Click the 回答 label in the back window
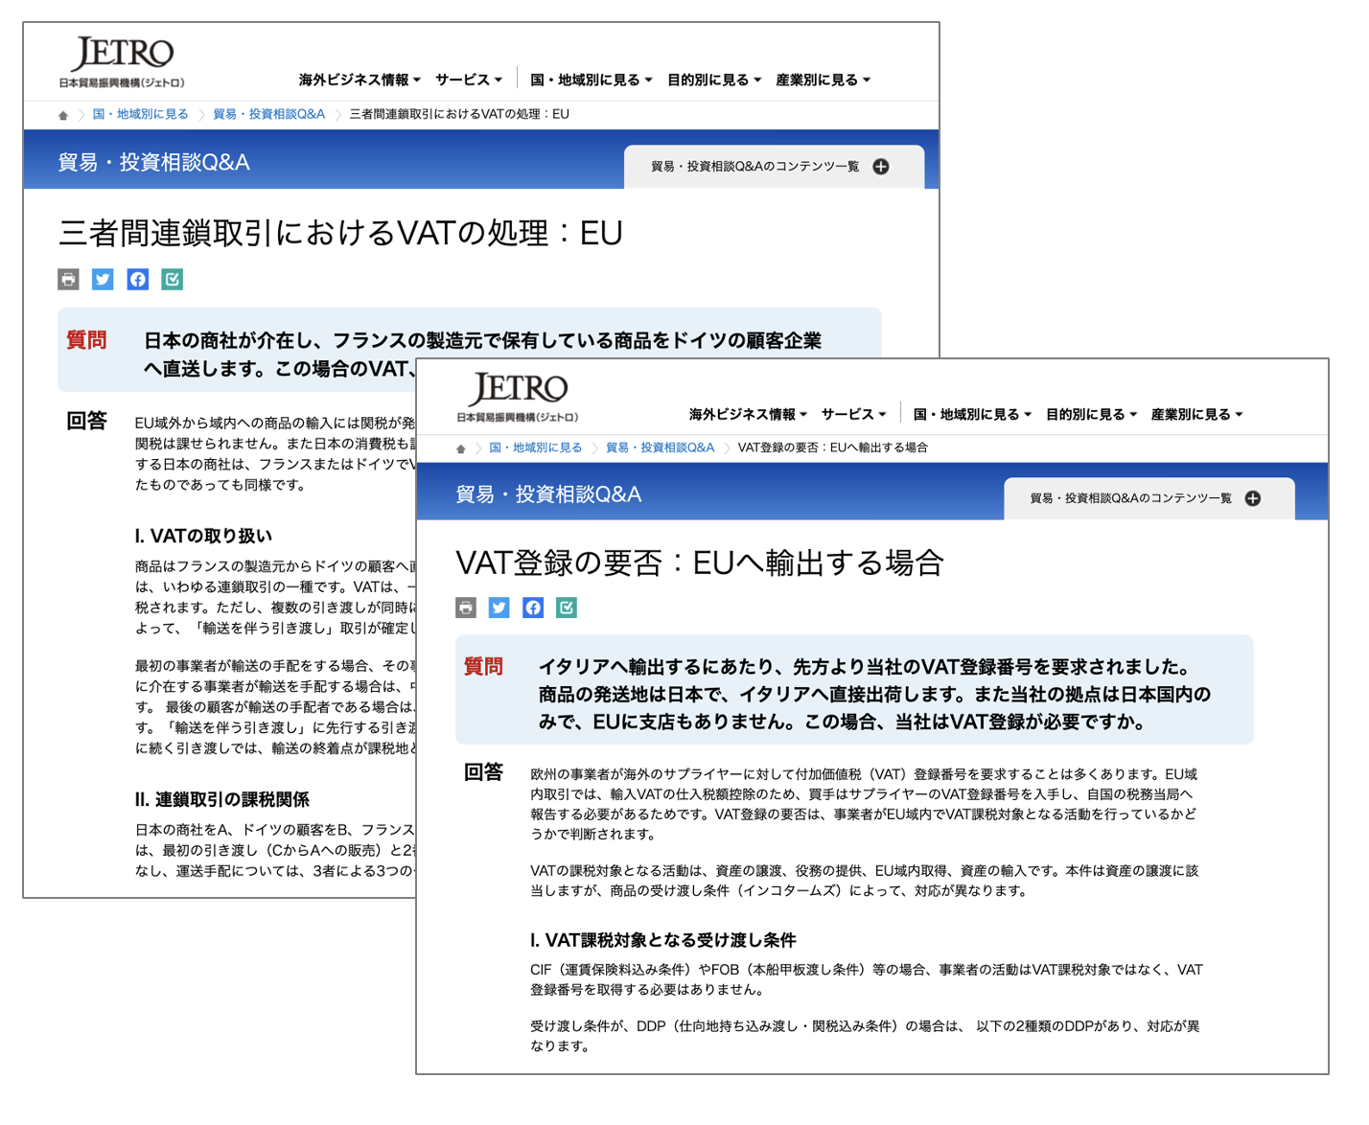Screen dimensions: 1369x1125 (x=86, y=421)
